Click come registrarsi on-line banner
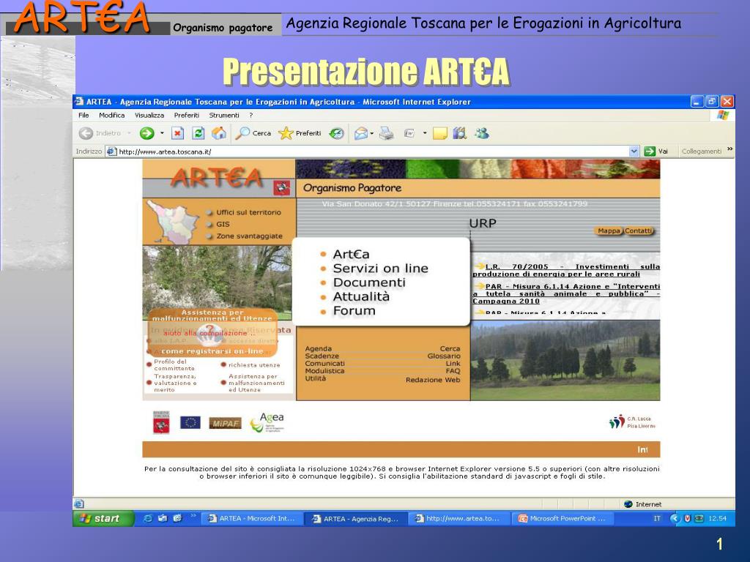Screen dimensions: 750x562 coord(212,351)
